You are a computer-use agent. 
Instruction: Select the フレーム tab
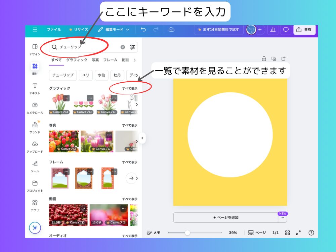click(x=110, y=60)
